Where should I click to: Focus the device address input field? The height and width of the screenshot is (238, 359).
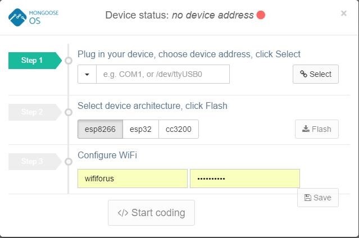click(163, 74)
